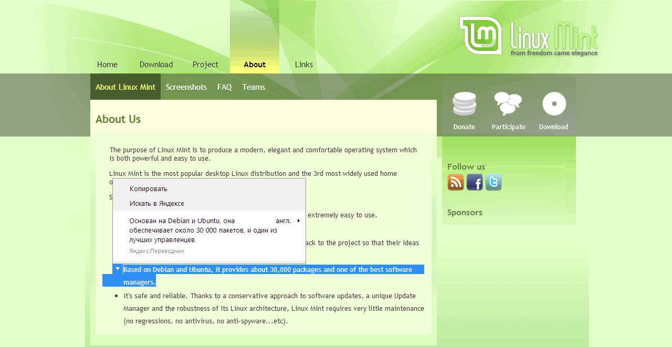Viewport: 672px width, 347px height.
Task: Select Копировать in the context menu
Action: click(149, 189)
